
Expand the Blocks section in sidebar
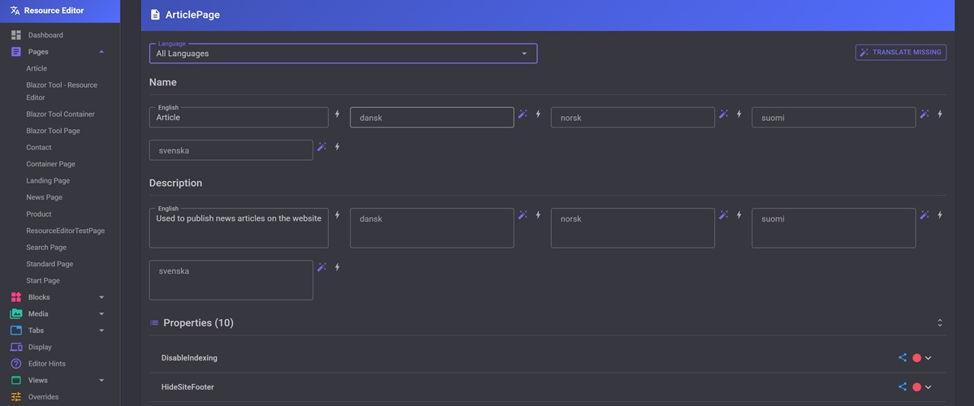point(101,297)
